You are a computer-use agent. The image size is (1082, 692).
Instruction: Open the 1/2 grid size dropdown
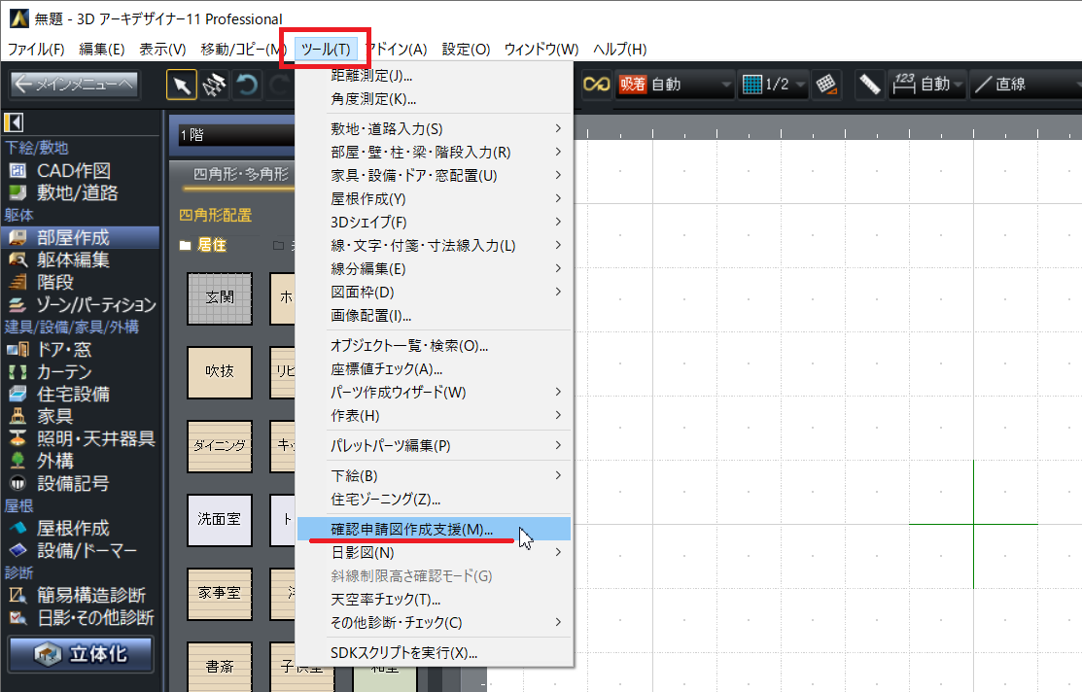[775, 85]
